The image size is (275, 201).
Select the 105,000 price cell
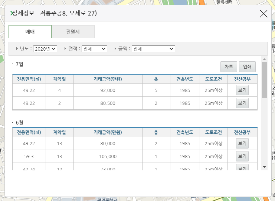tap(108, 156)
